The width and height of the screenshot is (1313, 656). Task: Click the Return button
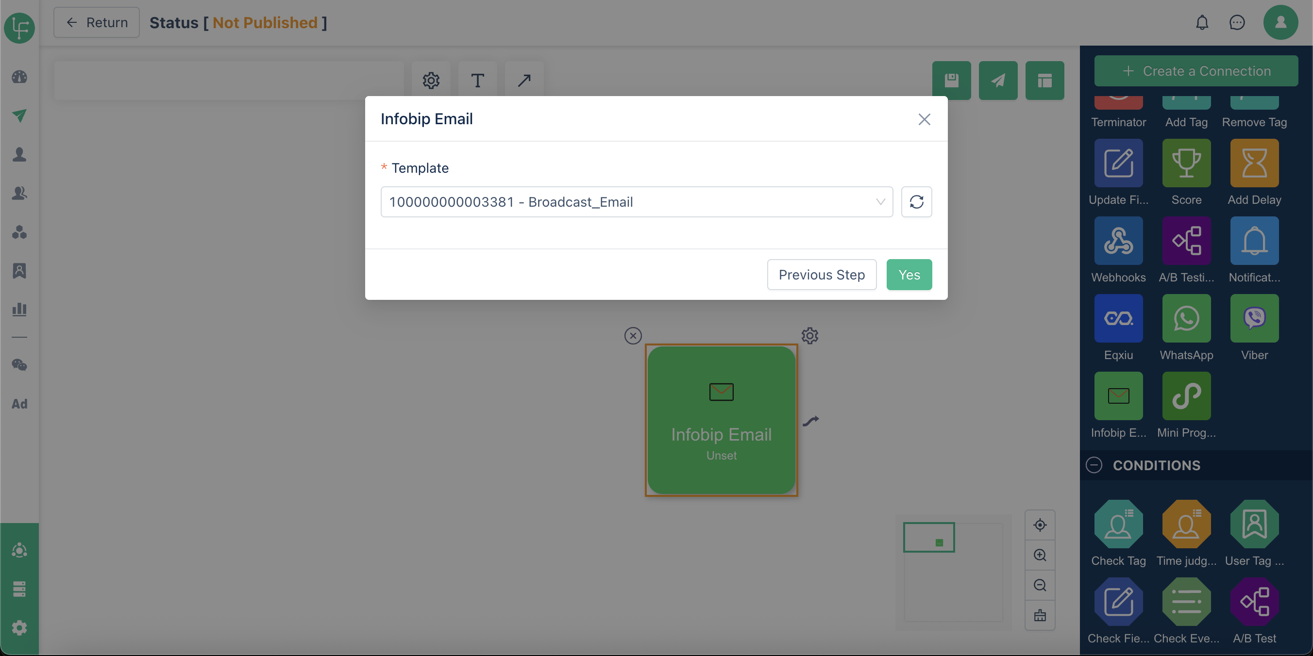pyautogui.click(x=96, y=22)
